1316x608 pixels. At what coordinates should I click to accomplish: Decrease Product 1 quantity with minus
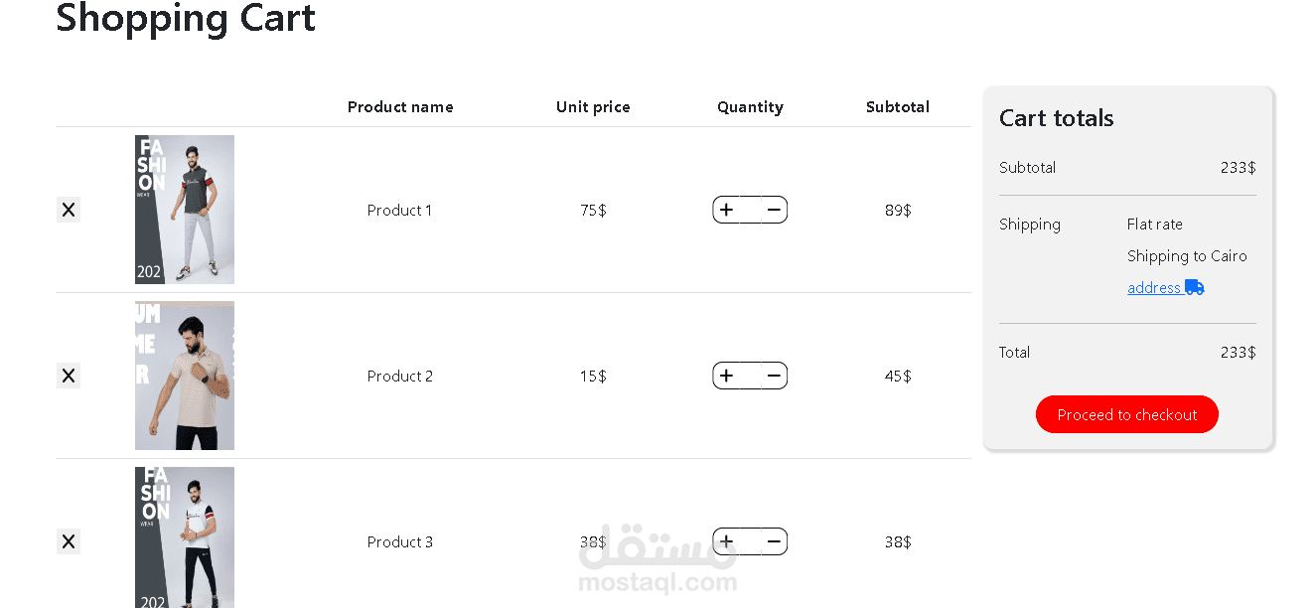click(x=774, y=210)
